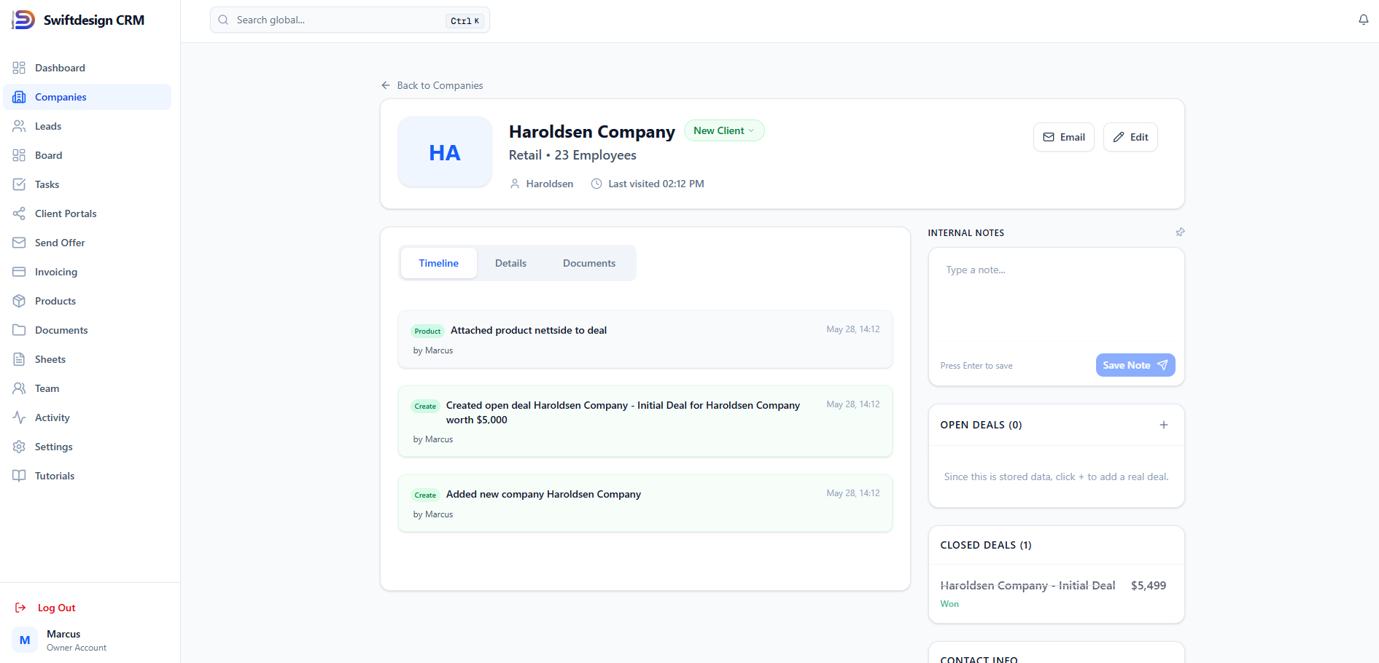This screenshot has width=1379, height=663.
Task: Click the Products box icon
Action: tap(19, 301)
